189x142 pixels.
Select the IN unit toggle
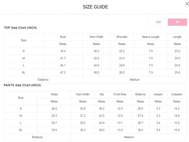177,22
